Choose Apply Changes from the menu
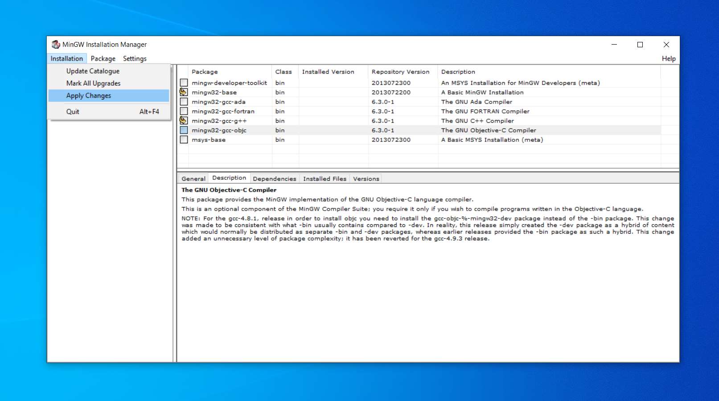 point(89,95)
